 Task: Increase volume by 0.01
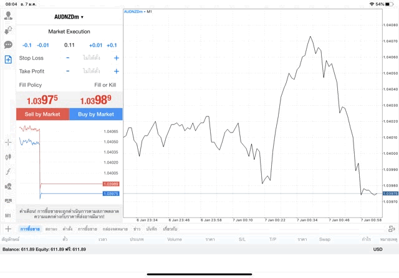click(95, 45)
